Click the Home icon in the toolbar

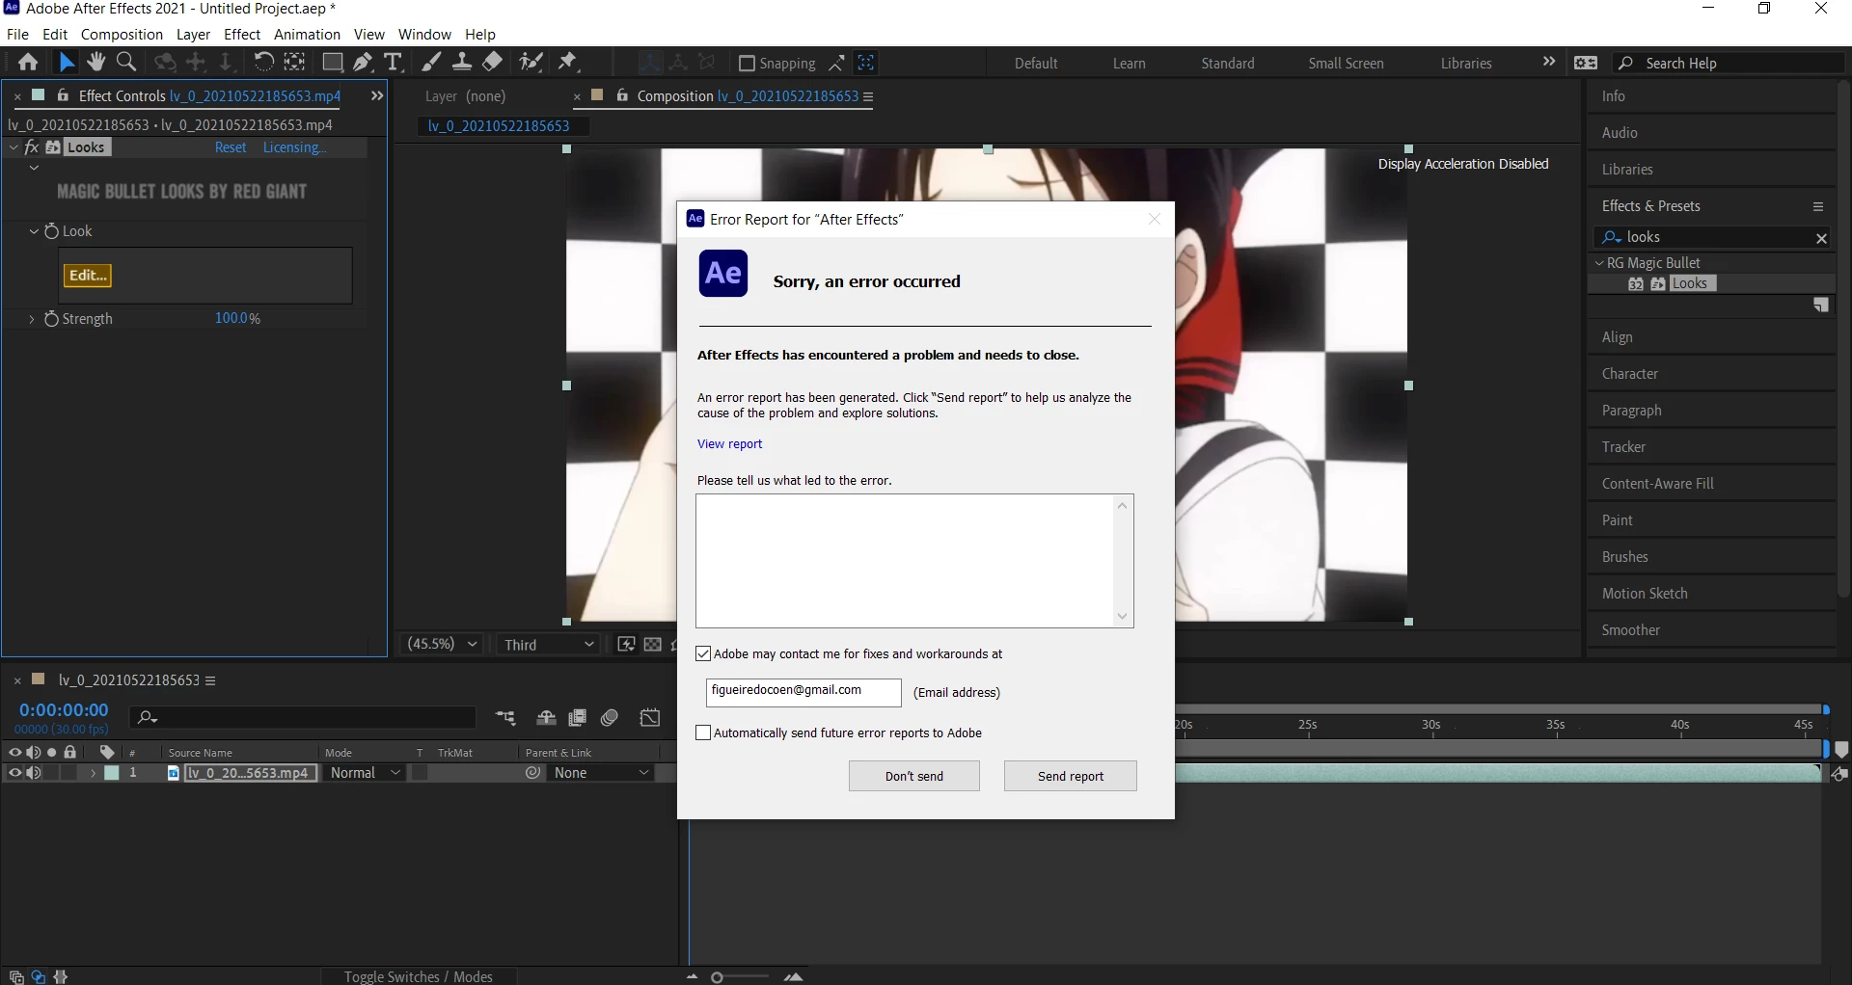click(28, 63)
